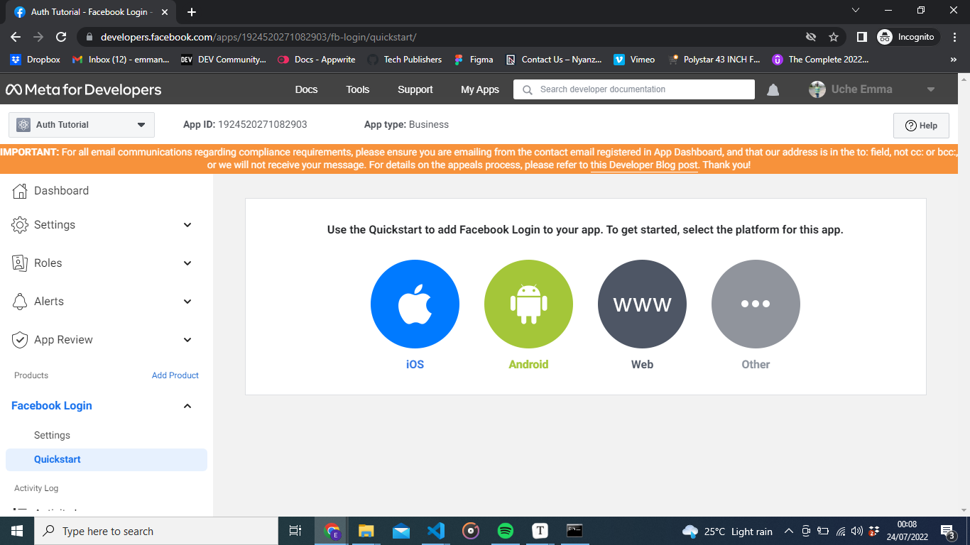Screen dimensions: 970x545
Task: Open Task View from the taskbar
Action: pyautogui.click(x=295, y=531)
